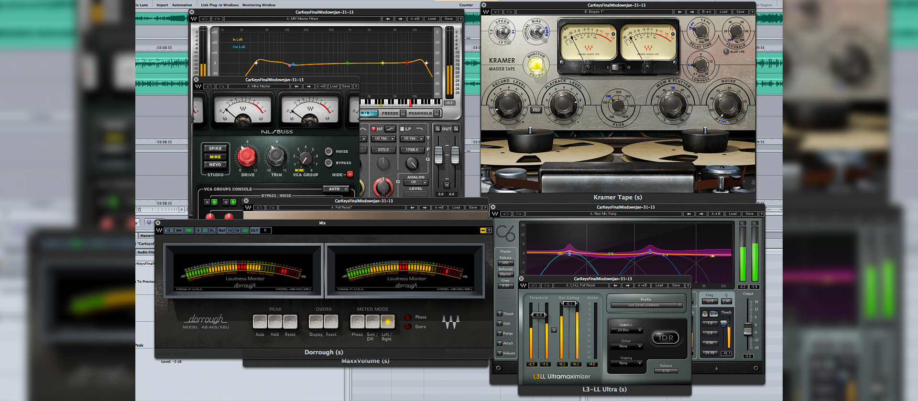This screenshot has height=401, width=918.
Task: Click Waves logo in C6 toolbar
Action: [x=495, y=214]
